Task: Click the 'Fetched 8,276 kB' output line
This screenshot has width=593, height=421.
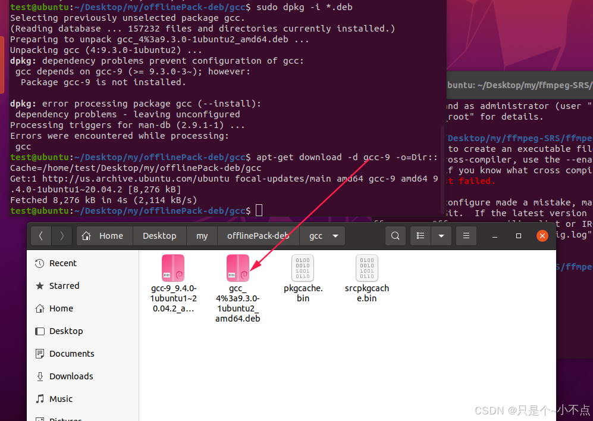Action: click(x=103, y=200)
